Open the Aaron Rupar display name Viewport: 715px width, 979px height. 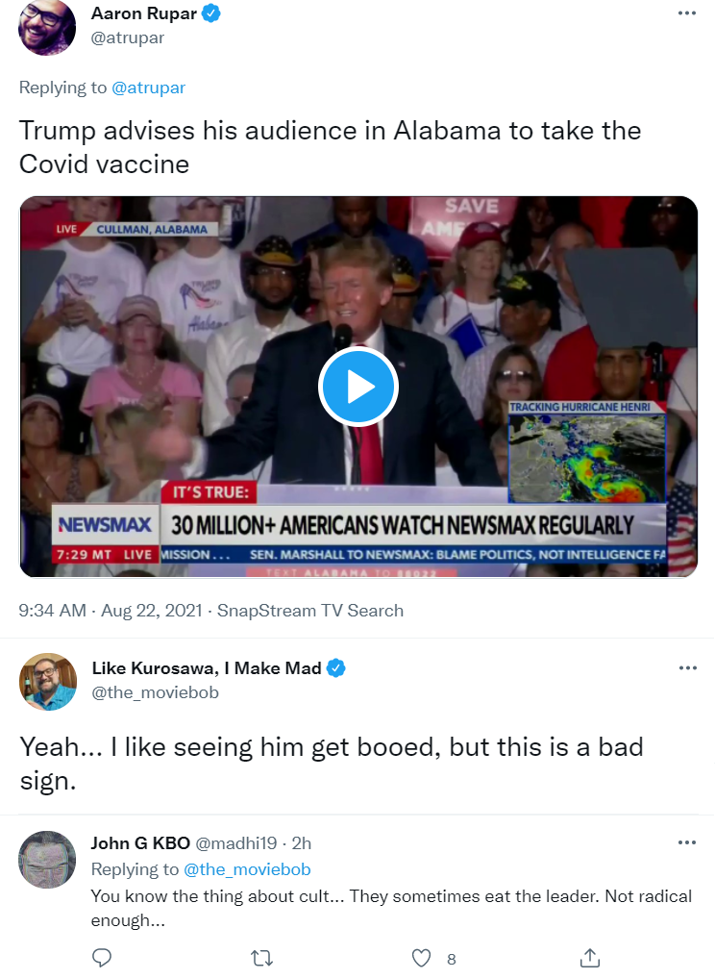(144, 13)
